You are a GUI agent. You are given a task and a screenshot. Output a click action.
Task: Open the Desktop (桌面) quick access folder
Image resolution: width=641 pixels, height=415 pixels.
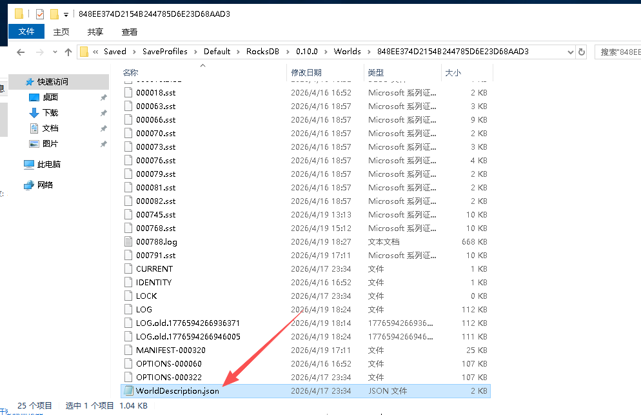point(50,97)
